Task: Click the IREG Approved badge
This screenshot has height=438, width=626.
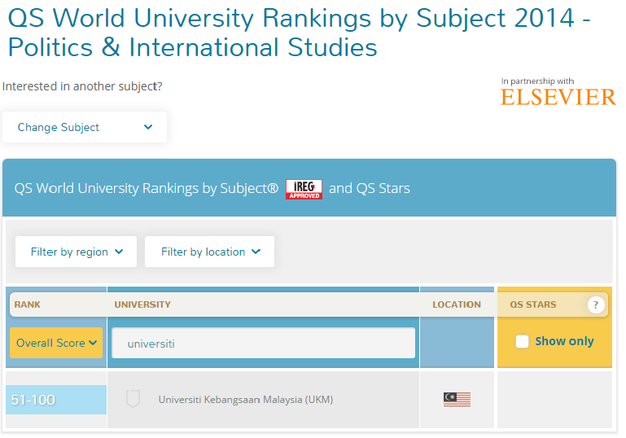Action: click(304, 189)
